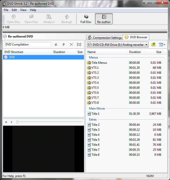The image size is (170, 180).
Task: Select the VTS 7 menu icon
Action: coord(89,98)
